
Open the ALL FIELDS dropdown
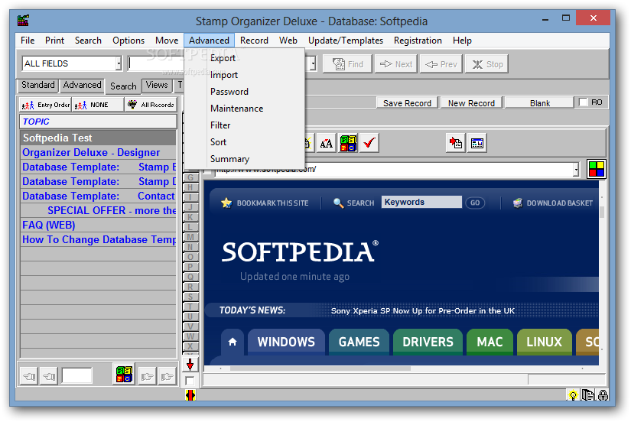[119, 63]
